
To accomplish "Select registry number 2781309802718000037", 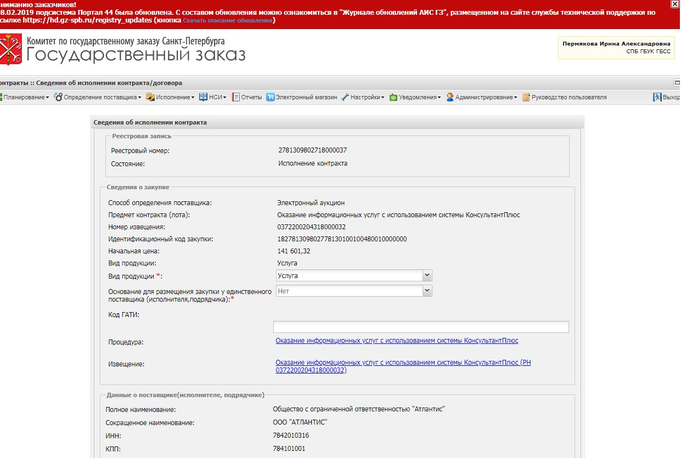I will click(x=313, y=150).
